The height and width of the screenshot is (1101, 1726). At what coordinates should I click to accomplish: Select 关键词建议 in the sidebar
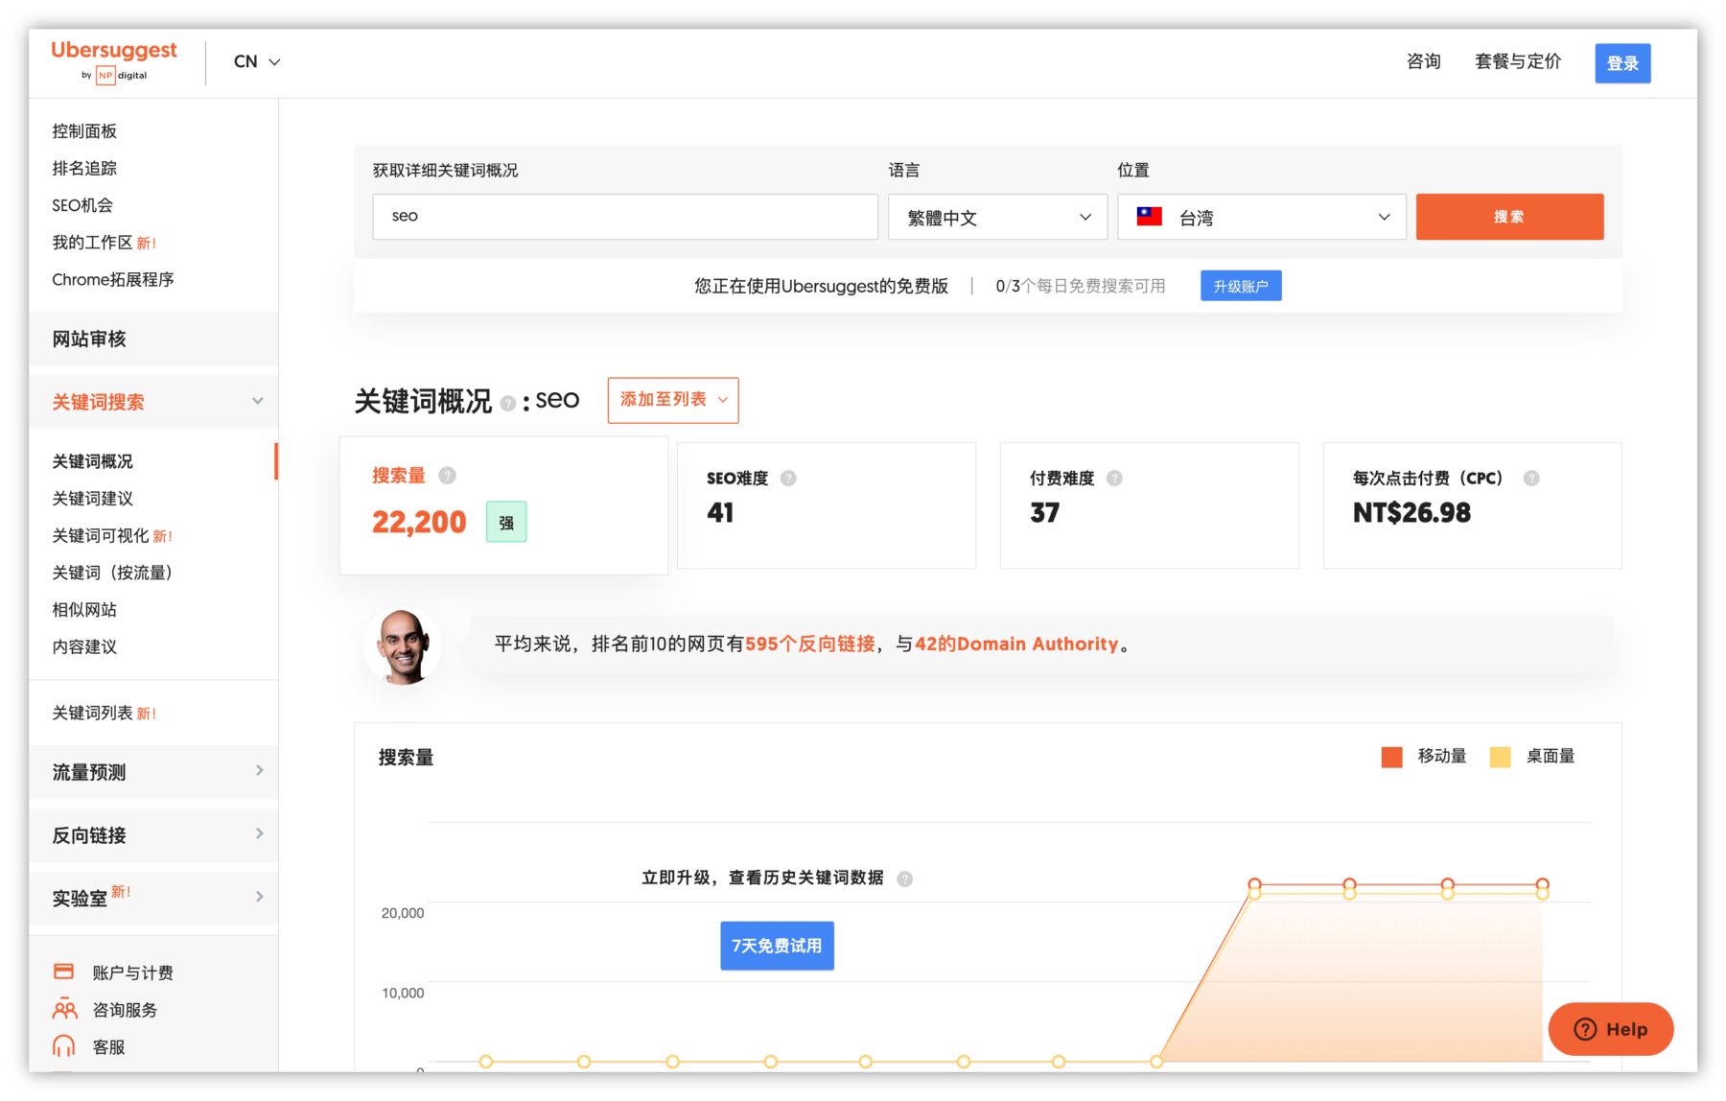coord(93,499)
